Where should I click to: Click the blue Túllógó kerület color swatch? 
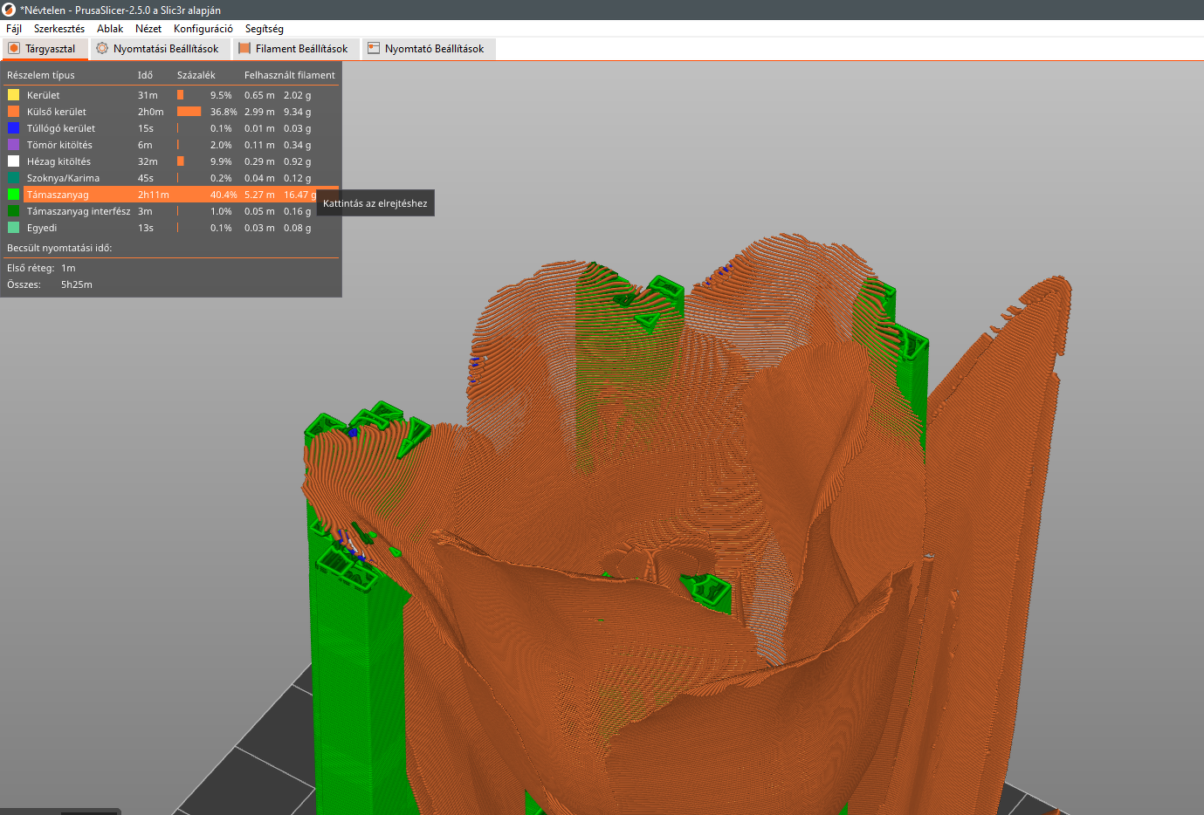pos(13,128)
